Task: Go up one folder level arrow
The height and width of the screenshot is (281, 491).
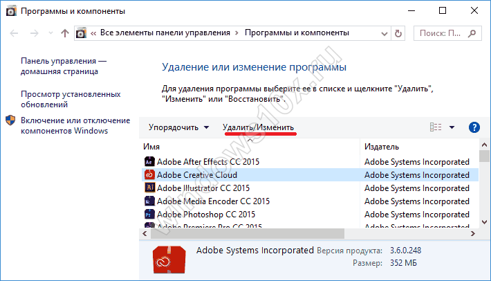Action: (65, 33)
